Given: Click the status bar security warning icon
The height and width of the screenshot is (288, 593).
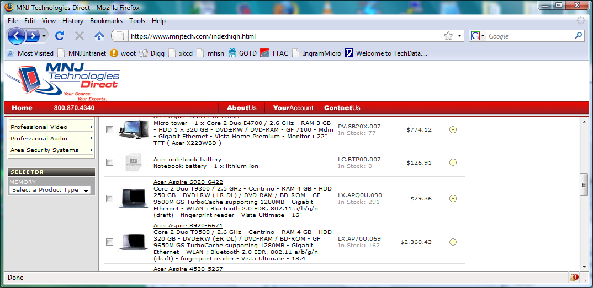Looking at the screenshot, I should pyautogui.click(x=574, y=278).
